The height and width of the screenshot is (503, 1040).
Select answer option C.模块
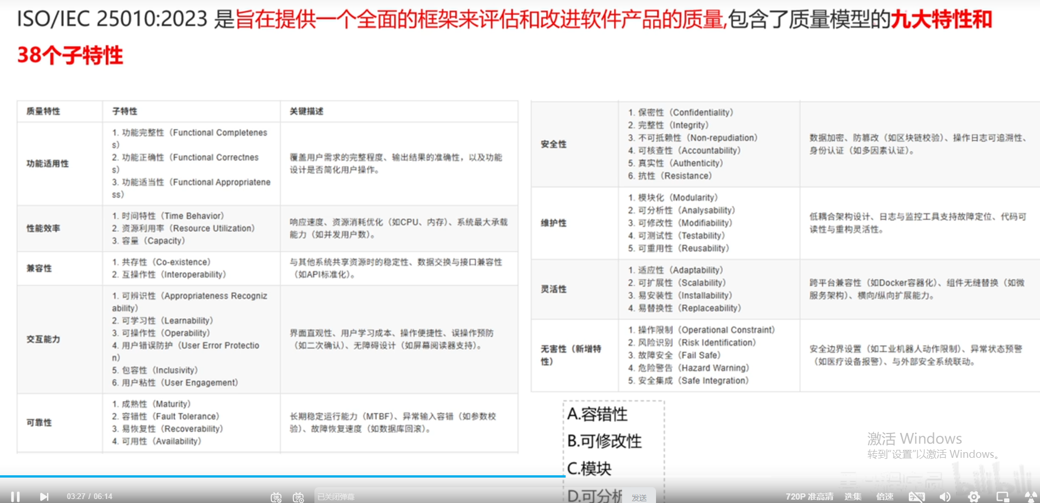[x=589, y=468]
